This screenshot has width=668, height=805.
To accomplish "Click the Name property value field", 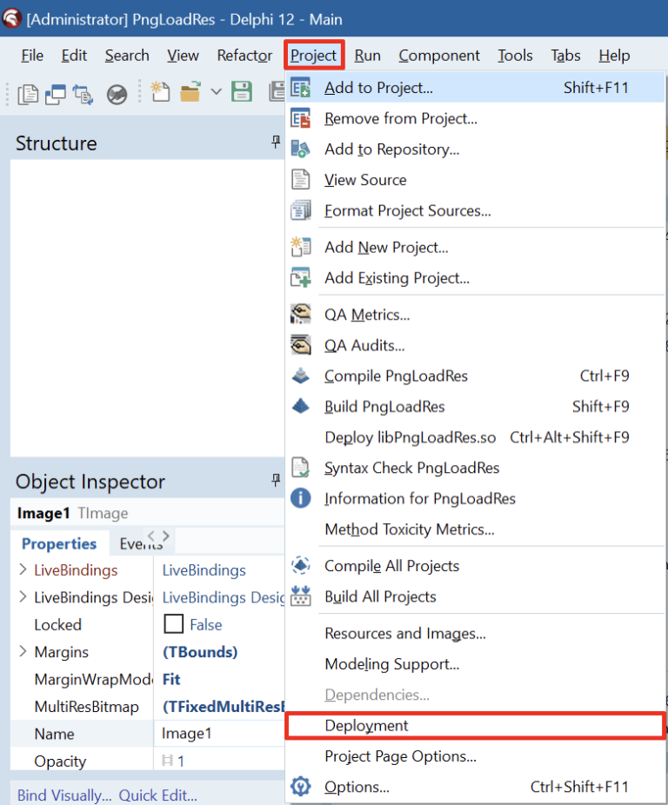I will (x=217, y=734).
